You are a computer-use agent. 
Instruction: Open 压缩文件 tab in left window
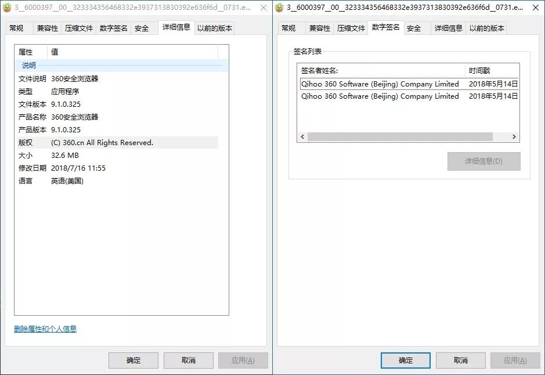click(x=78, y=28)
